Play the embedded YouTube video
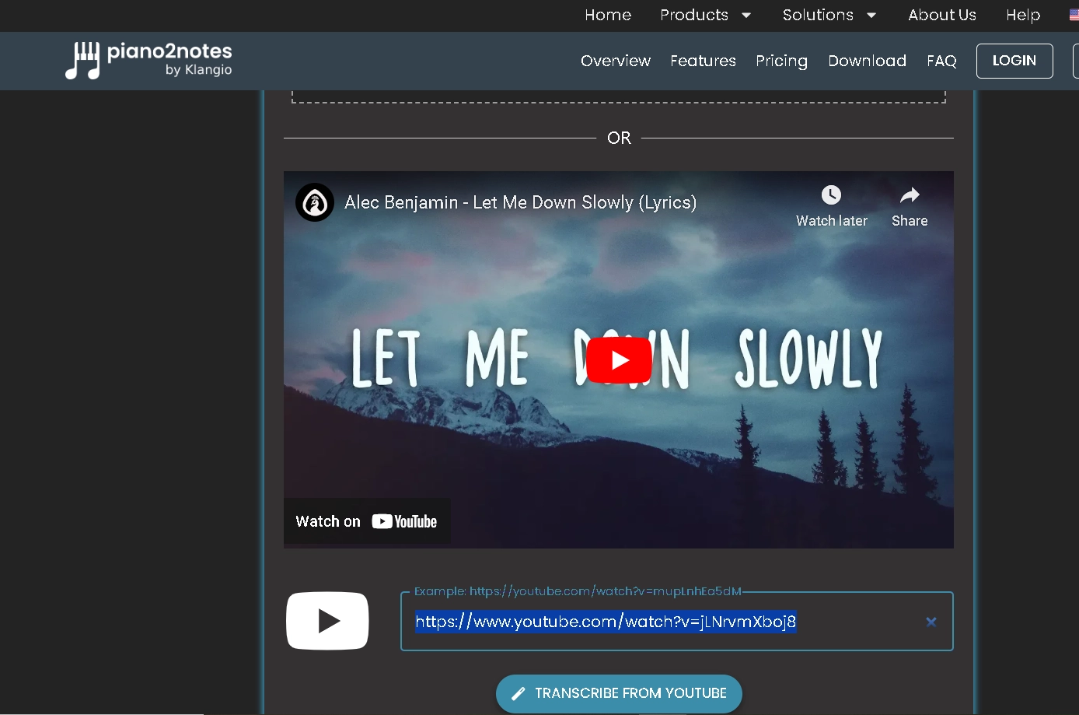Image resolution: width=1079 pixels, height=715 pixels. point(619,360)
